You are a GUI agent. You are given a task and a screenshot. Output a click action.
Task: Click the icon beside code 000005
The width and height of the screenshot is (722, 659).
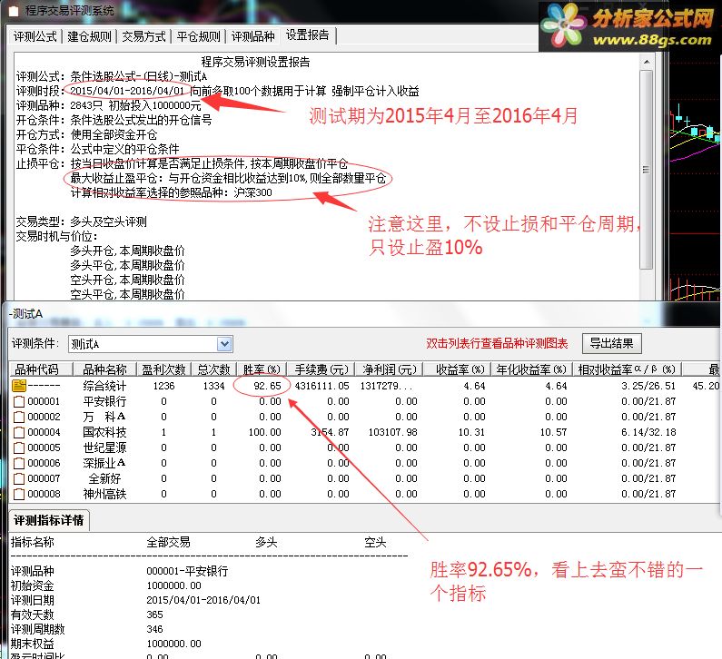(x=19, y=448)
